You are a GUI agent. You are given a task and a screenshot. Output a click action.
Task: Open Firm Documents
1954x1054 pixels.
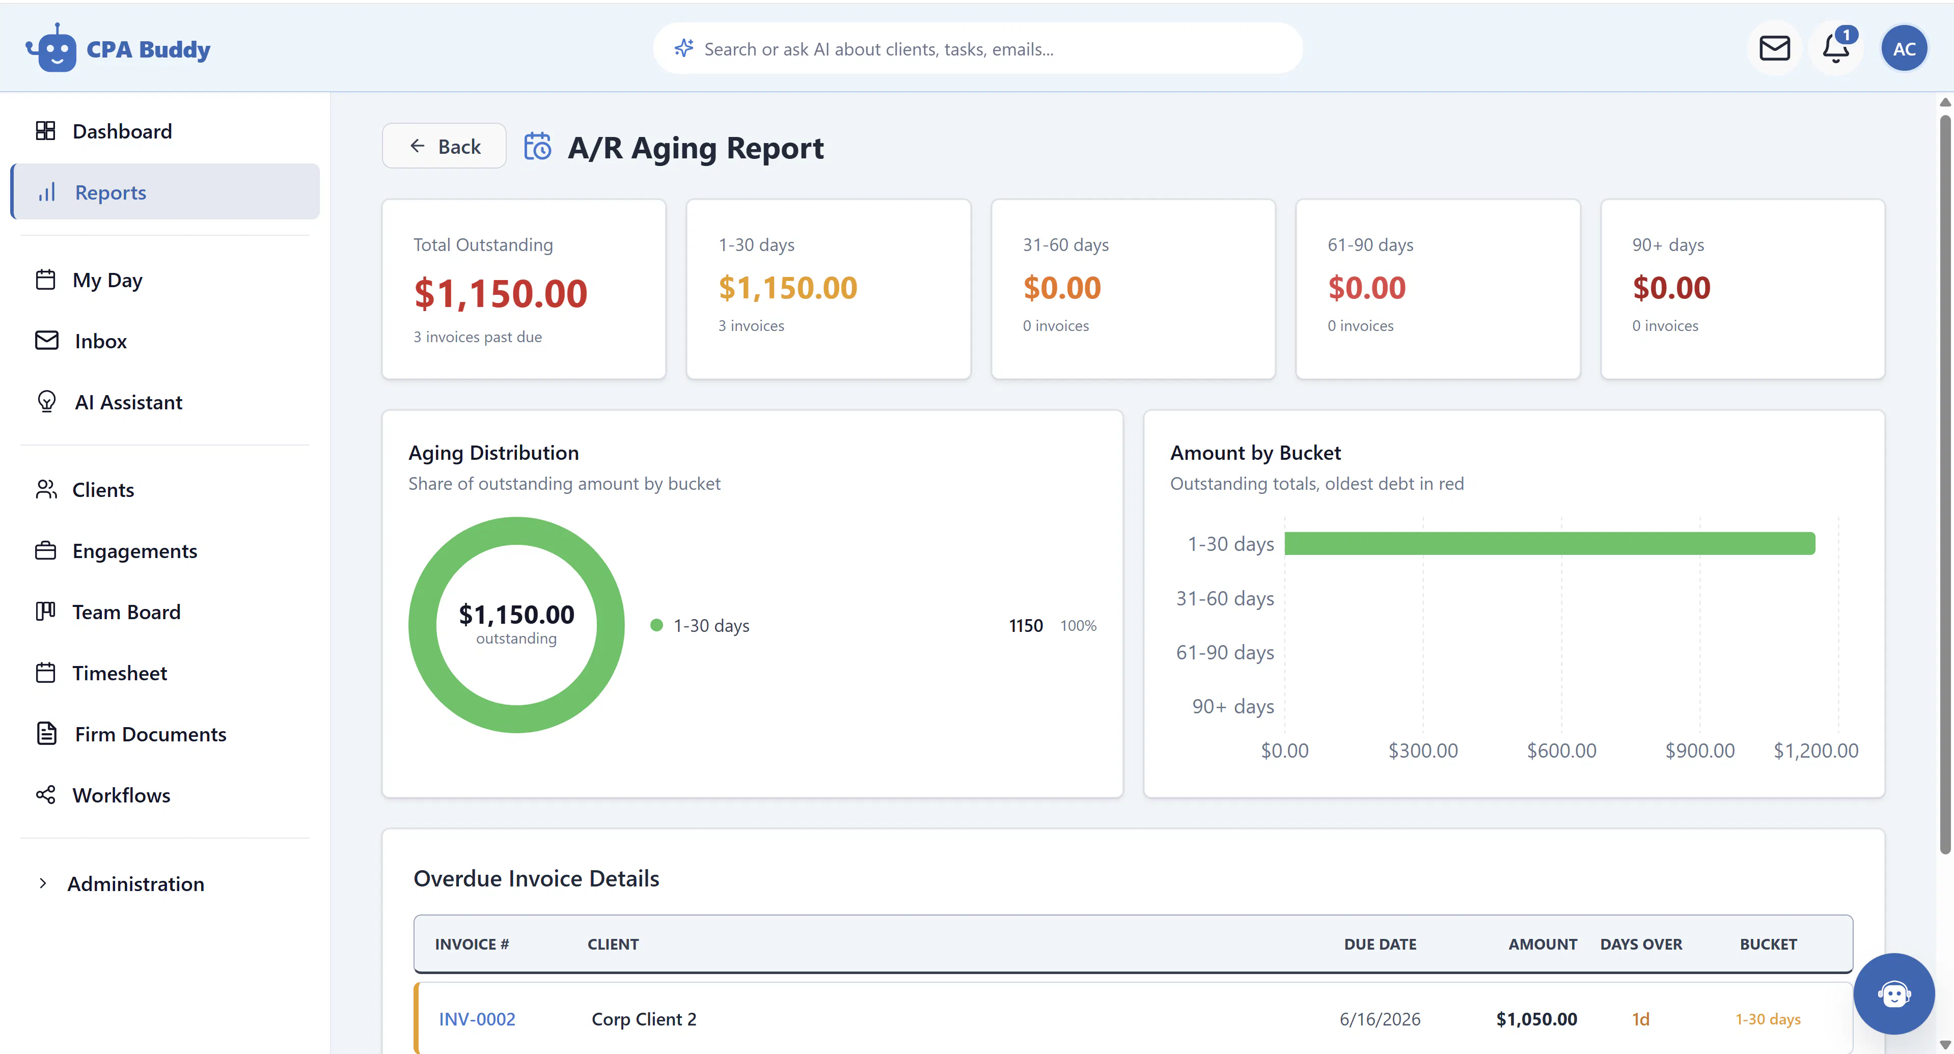point(164,734)
